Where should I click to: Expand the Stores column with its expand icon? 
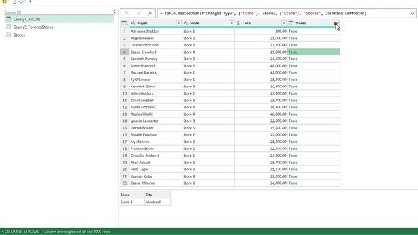(336, 23)
